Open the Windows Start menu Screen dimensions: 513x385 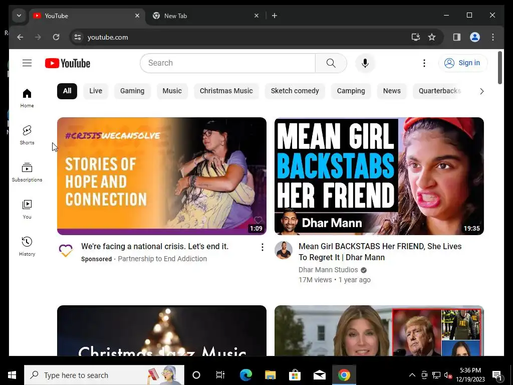pos(12,375)
